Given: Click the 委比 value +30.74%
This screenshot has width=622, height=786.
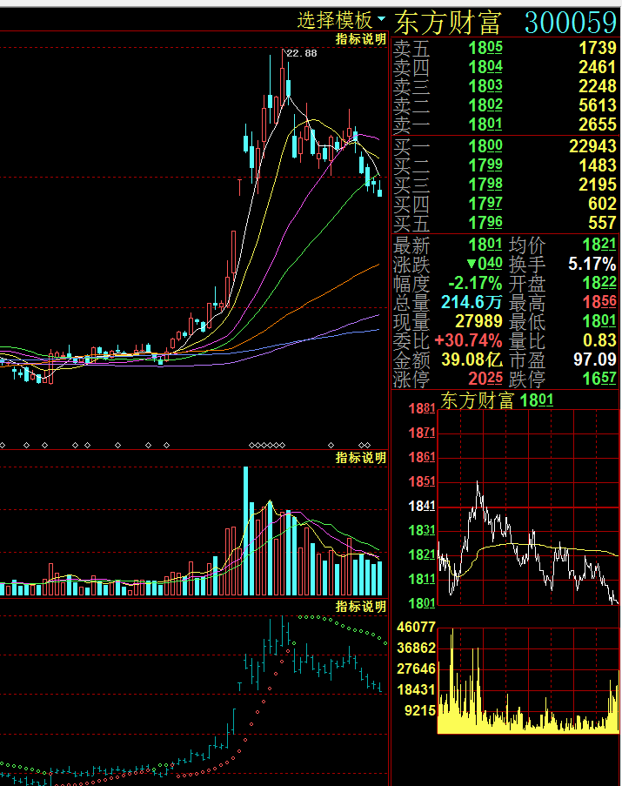Looking at the screenshot, I should [x=468, y=341].
